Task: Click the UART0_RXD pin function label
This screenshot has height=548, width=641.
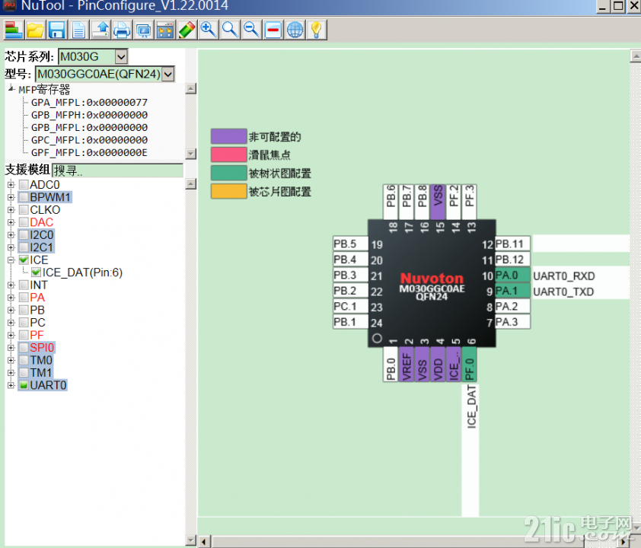Action: [x=564, y=276]
